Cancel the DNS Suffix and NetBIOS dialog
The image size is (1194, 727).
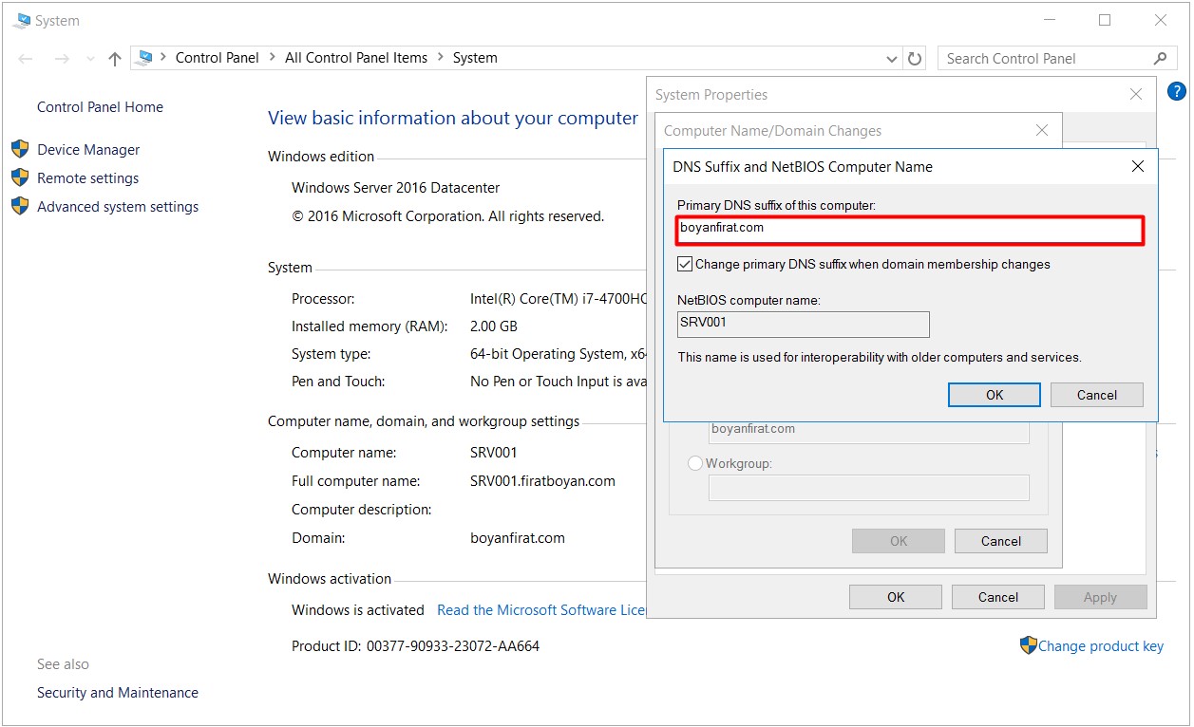pos(1096,395)
